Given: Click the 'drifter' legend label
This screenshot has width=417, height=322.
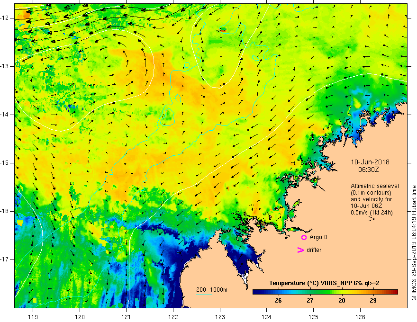Looking at the screenshot, I should 314,250.
